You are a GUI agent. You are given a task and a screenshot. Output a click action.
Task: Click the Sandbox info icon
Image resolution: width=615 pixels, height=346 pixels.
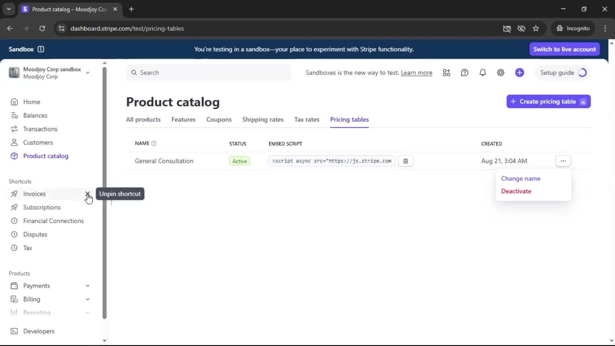point(41,49)
